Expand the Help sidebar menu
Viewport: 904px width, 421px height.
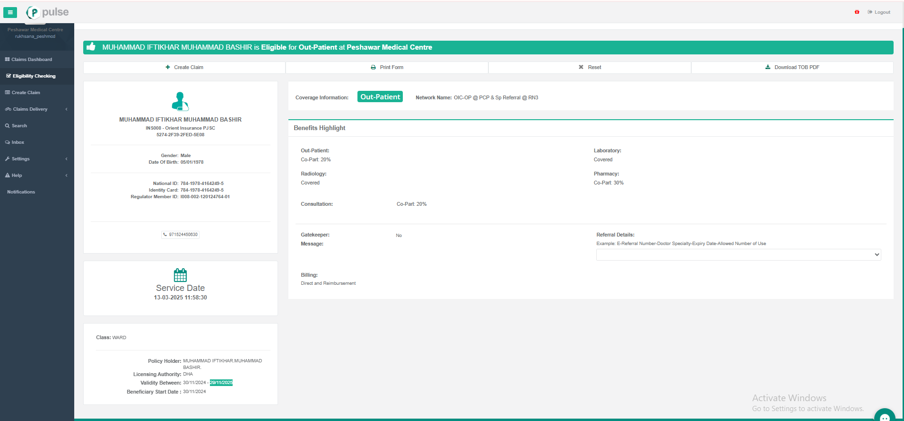click(36, 175)
